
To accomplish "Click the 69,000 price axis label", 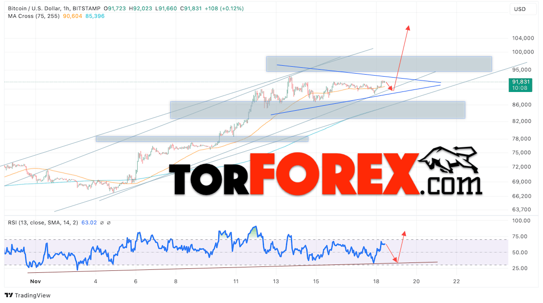I will (522, 181).
